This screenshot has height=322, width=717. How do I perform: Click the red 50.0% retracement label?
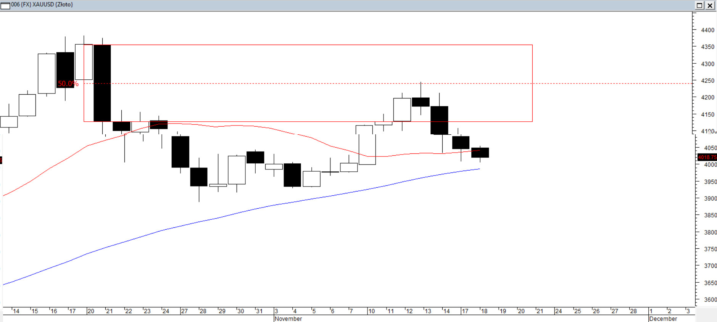(68, 84)
